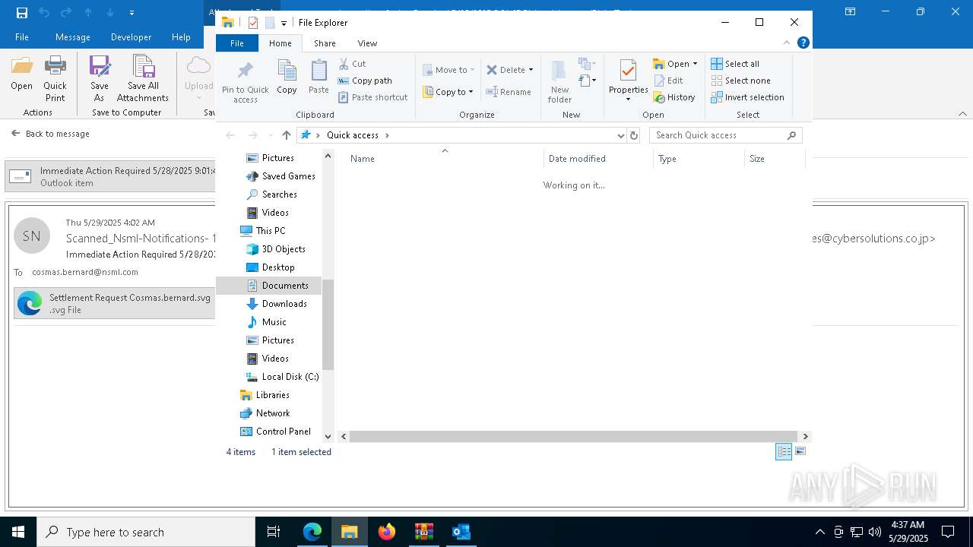Select Libraries in navigation pane
The width and height of the screenshot is (973, 547).
[x=265, y=395]
